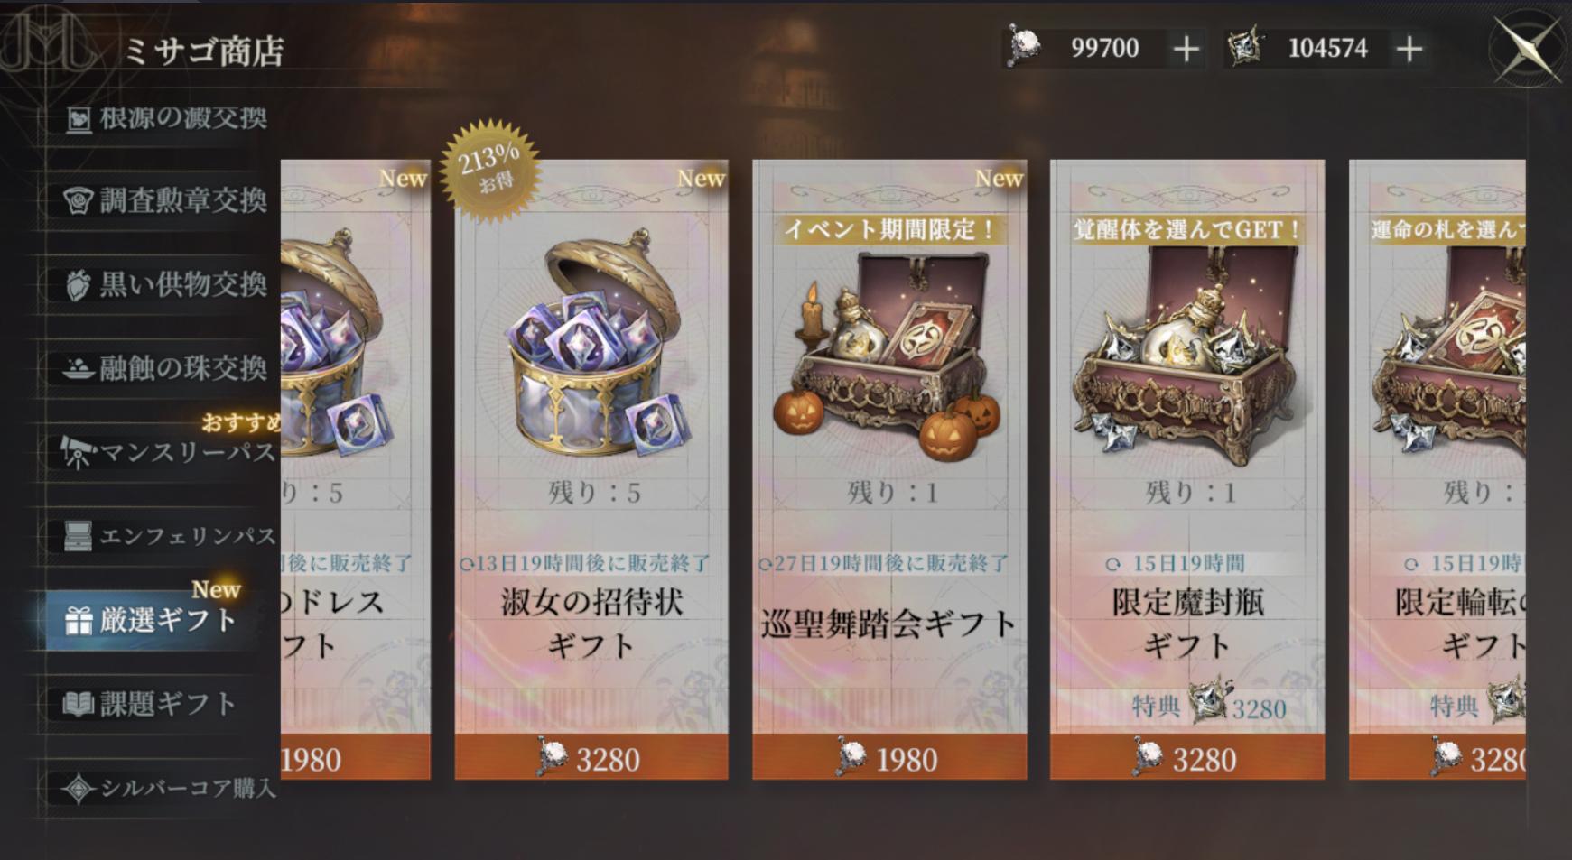Click the plus icon next to 99700

coord(1186,49)
